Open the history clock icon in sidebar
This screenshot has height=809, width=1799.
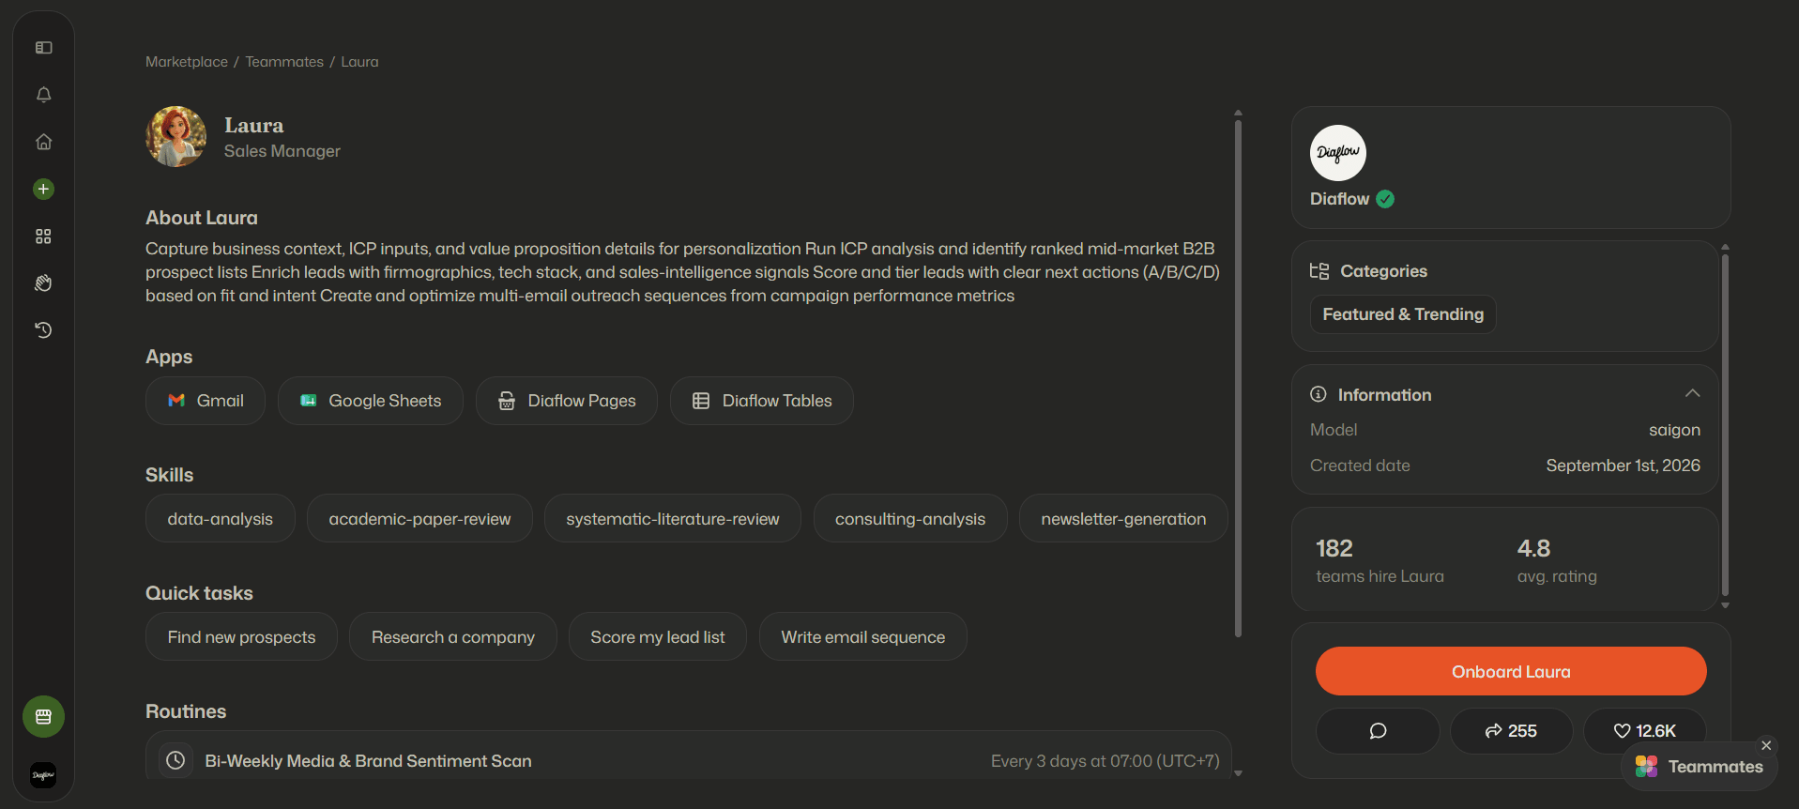pyautogui.click(x=43, y=330)
